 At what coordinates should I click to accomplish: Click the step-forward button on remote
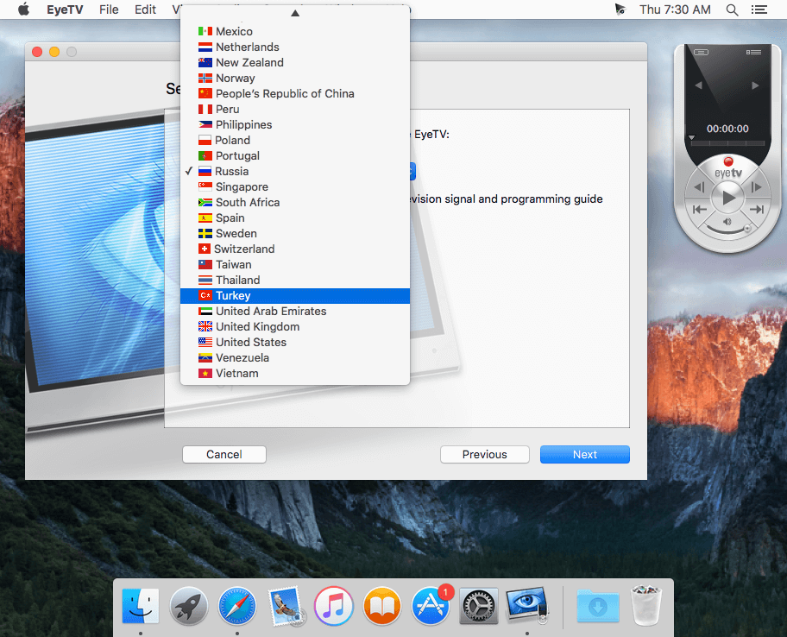tap(757, 187)
